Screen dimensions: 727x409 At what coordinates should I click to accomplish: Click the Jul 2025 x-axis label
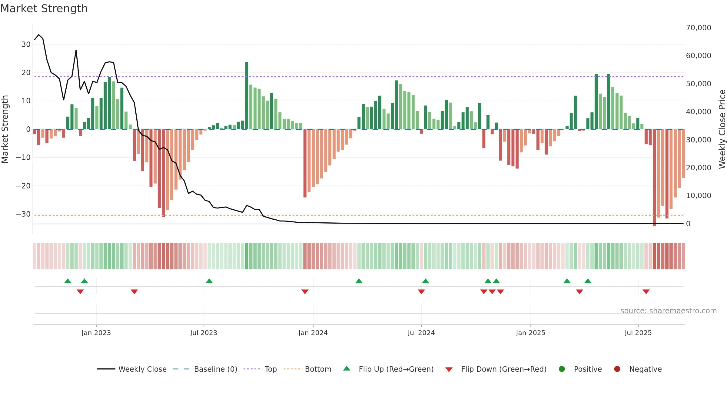pyautogui.click(x=638, y=333)
